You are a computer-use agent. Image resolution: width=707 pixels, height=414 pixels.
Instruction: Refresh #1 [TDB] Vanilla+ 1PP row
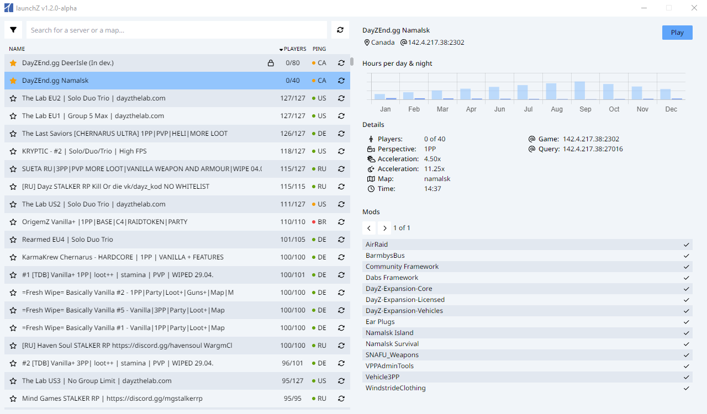pyautogui.click(x=341, y=275)
